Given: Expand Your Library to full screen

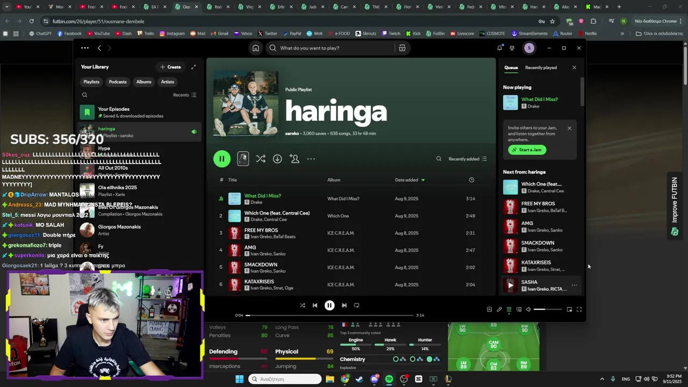Looking at the screenshot, I should pos(193,67).
